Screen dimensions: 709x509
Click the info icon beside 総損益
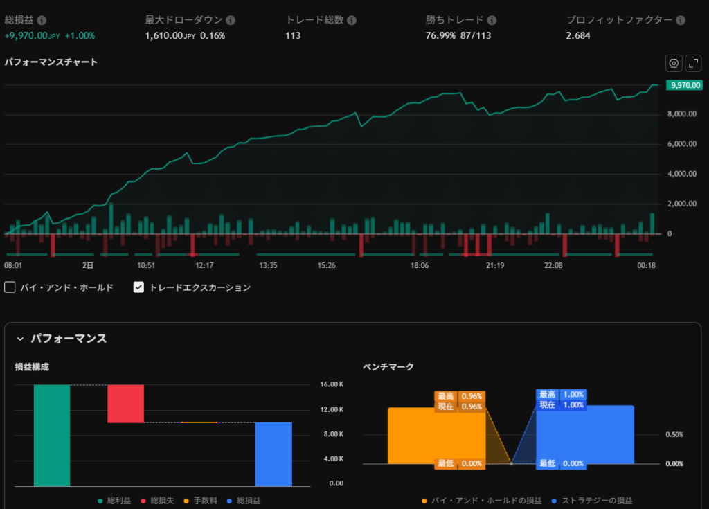(x=42, y=21)
